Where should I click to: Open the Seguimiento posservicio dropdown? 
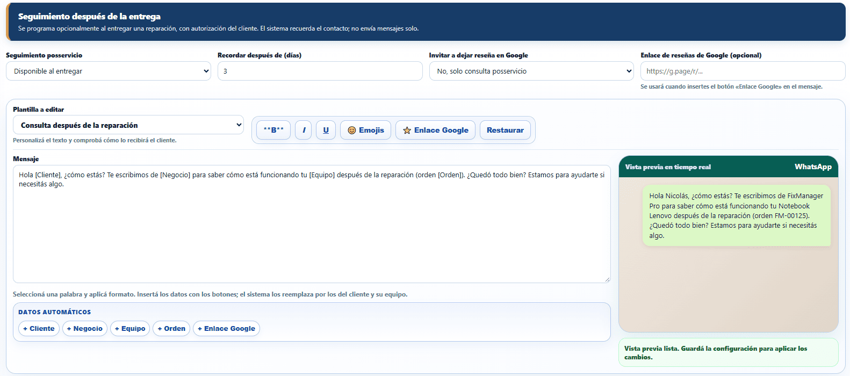coord(108,71)
